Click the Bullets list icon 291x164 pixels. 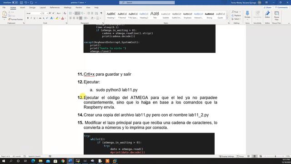pos(70,13)
